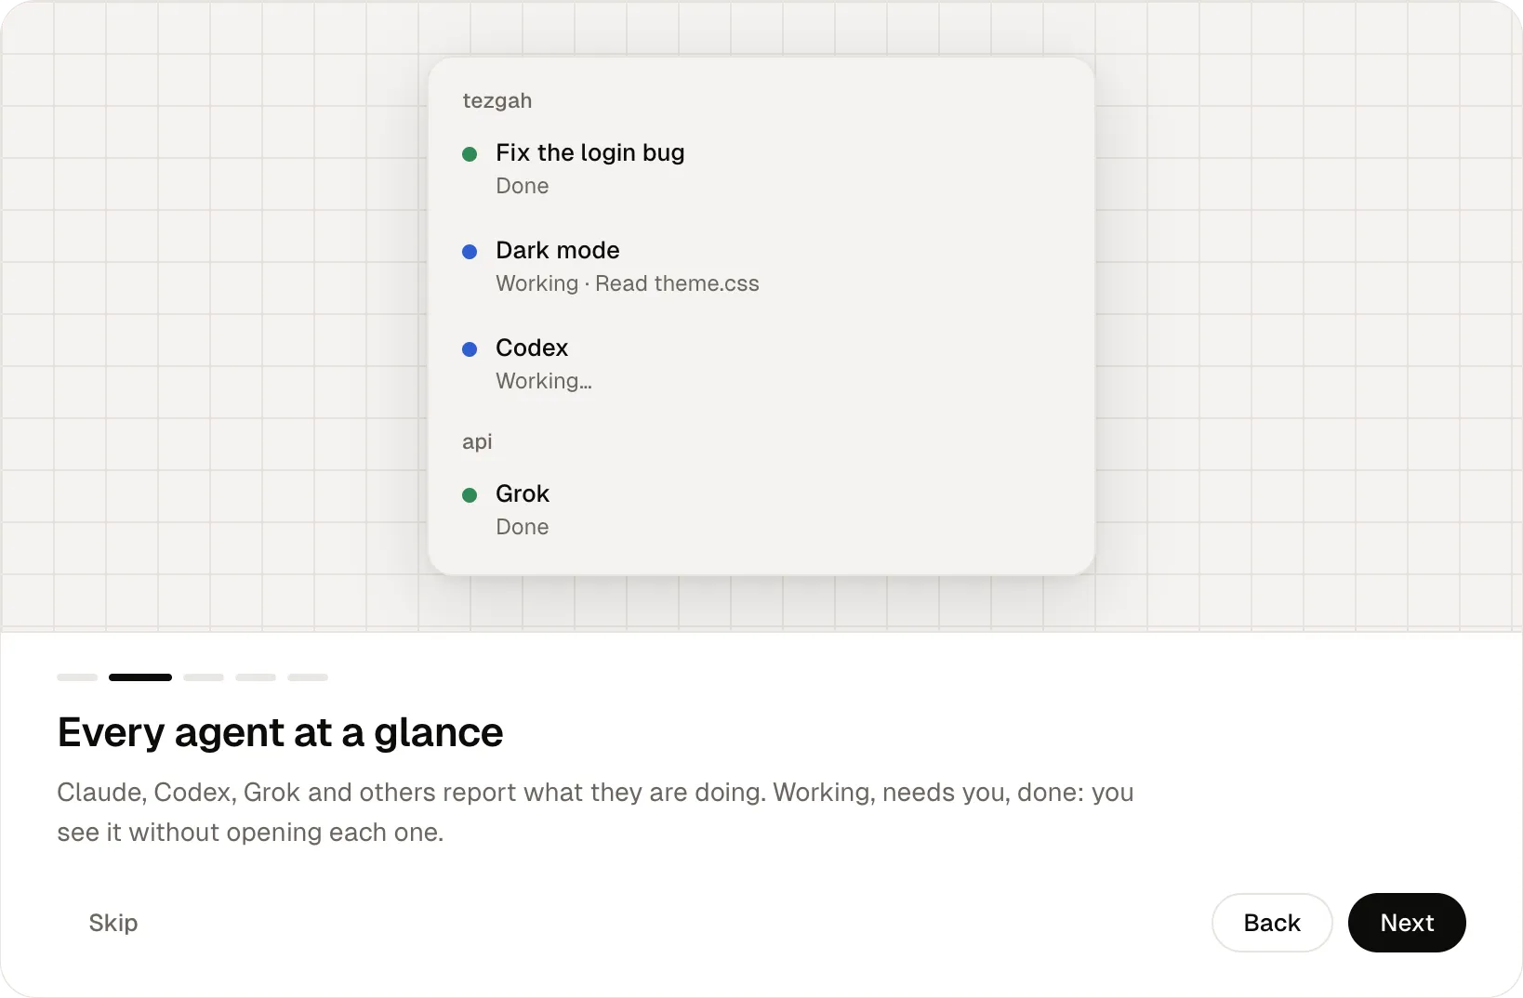The width and height of the screenshot is (1523, 998).
Task: Select the "Fix the login bug" title
Action: tap(590, 152)
